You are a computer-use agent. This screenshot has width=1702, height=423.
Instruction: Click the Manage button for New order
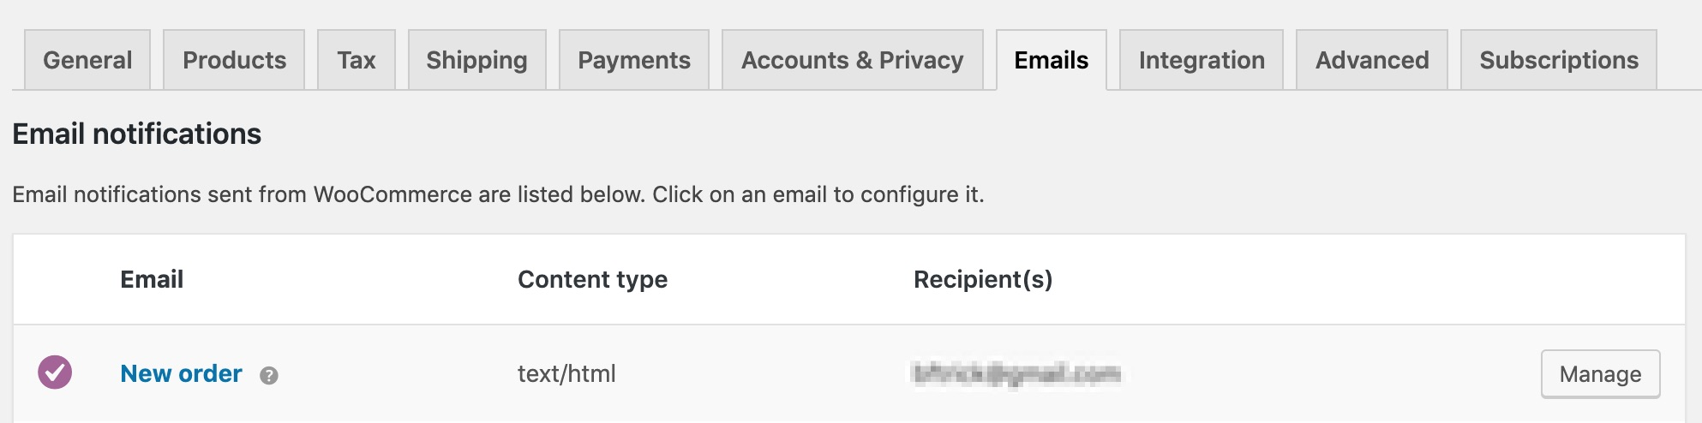(x=1600, y=374)
